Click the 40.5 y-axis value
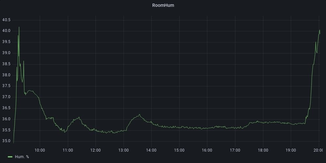Image resolution: width=326 pixels, height=163 pixels. [x=7, y=20]
